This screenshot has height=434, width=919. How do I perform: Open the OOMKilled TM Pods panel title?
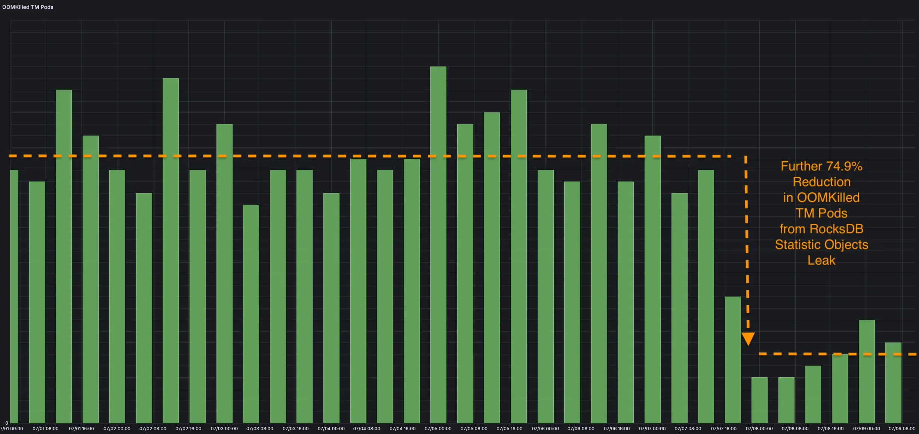click(x=28, y=7)
